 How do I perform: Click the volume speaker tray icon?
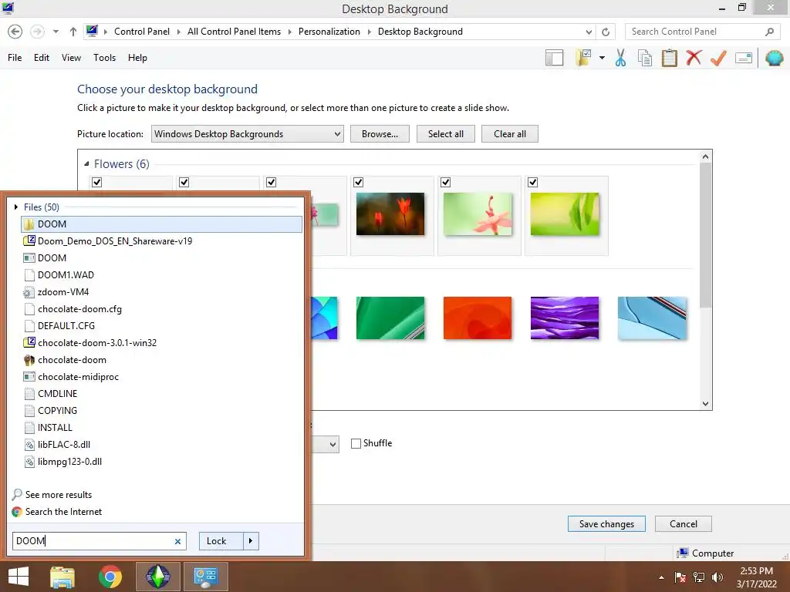coord(717,577)
